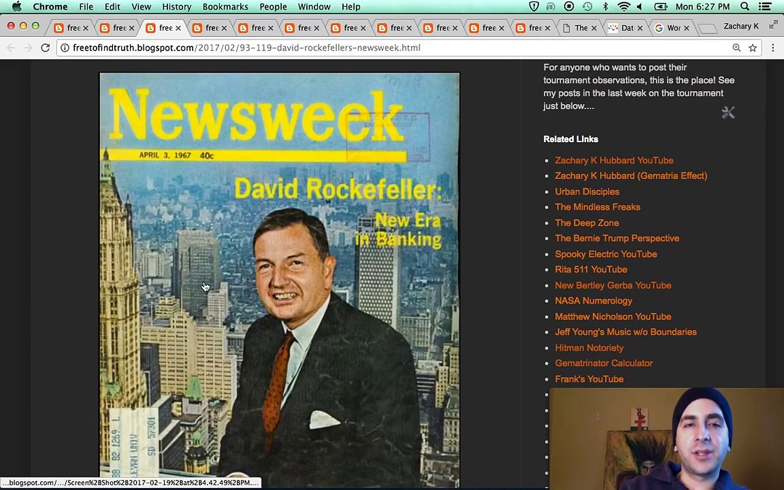
Task: Open the Gematrinator Calculator link
Action: (604, 363)
